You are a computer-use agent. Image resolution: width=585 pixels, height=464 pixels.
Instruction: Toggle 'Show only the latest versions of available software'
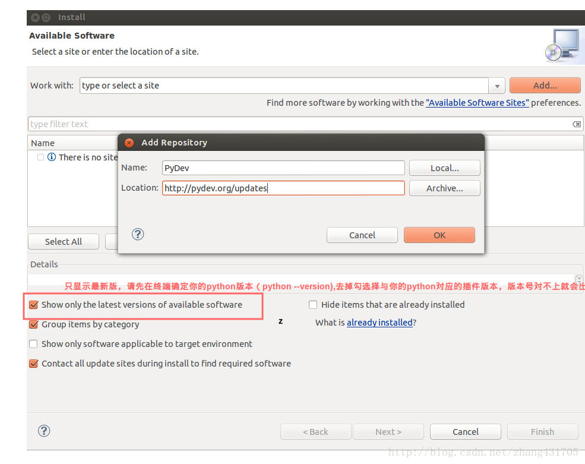point(34,305)
